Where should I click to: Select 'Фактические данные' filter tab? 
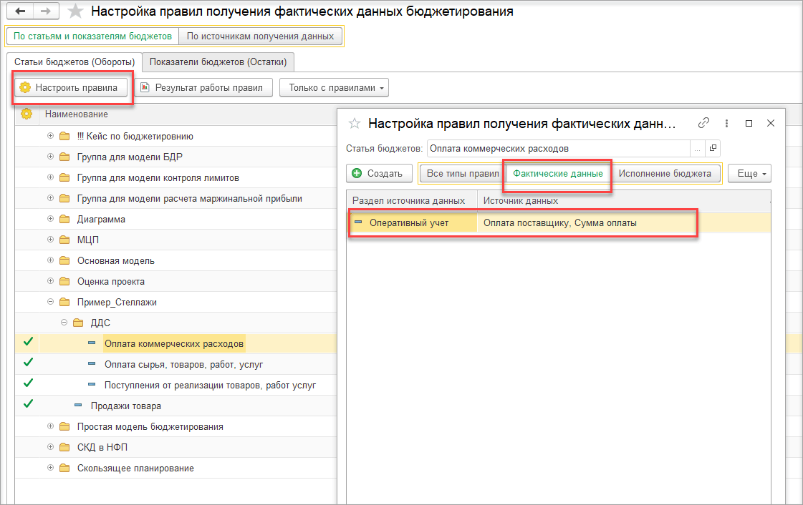[x=558, y=174]
